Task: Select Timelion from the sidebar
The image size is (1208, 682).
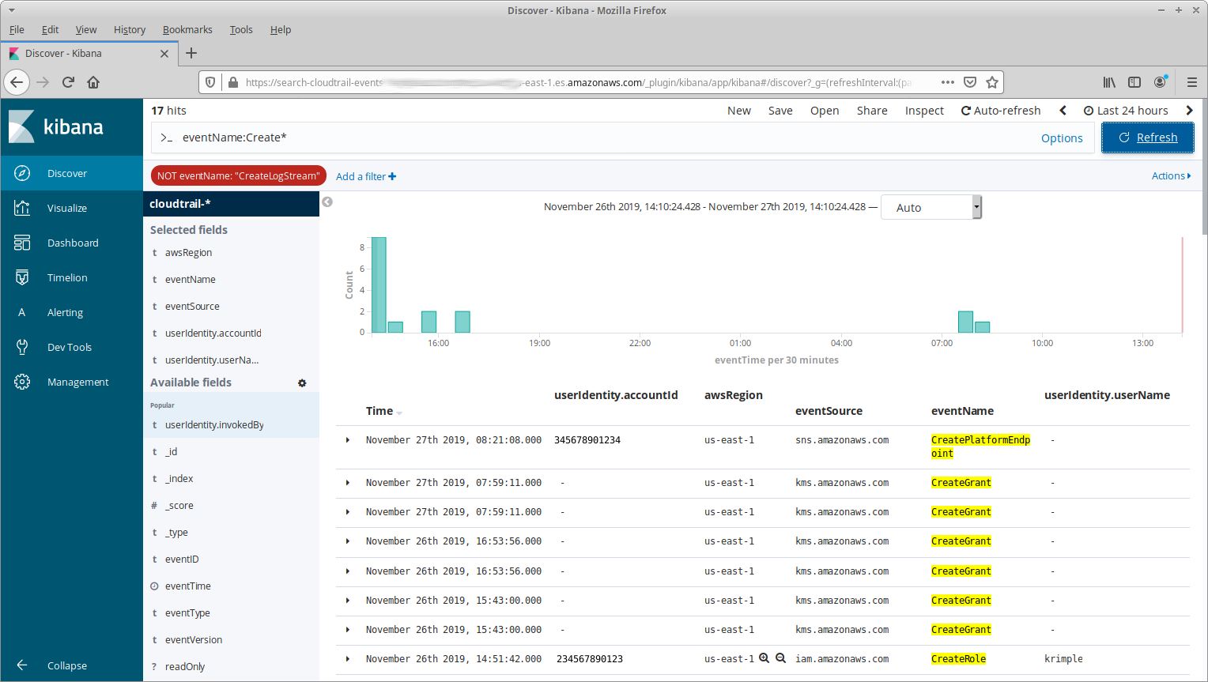Action: 67,277
